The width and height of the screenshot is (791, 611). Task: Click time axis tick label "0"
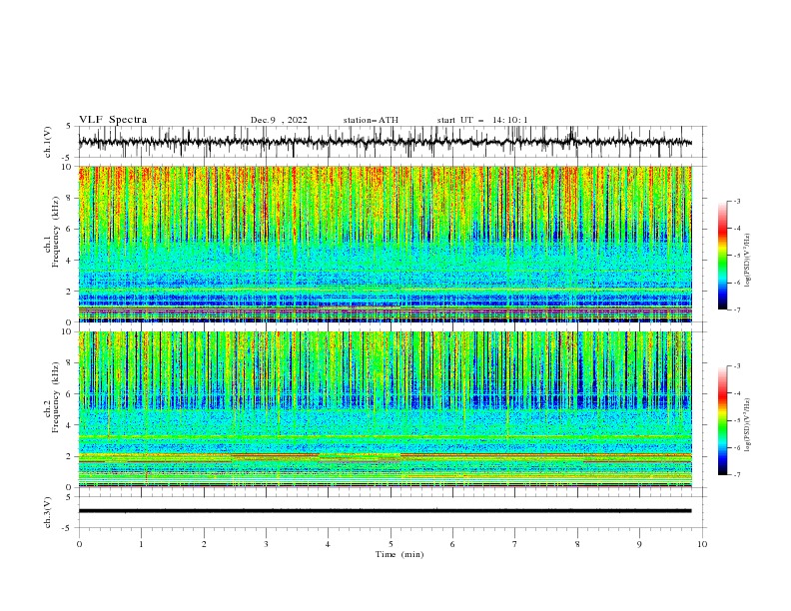tap(79, 544)
